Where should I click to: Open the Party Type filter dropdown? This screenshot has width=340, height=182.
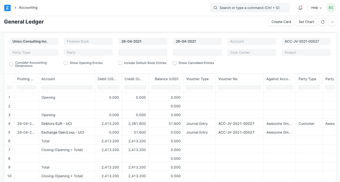34,52
